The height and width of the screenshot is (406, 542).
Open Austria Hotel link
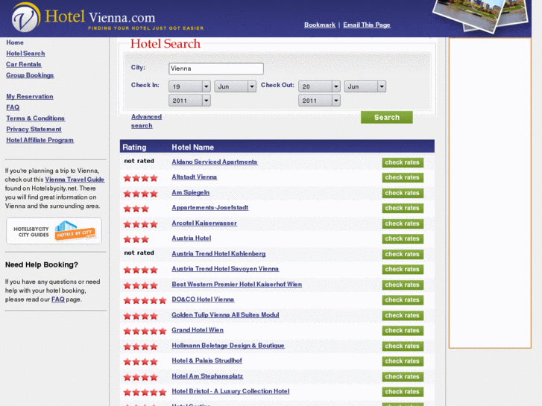192,238
